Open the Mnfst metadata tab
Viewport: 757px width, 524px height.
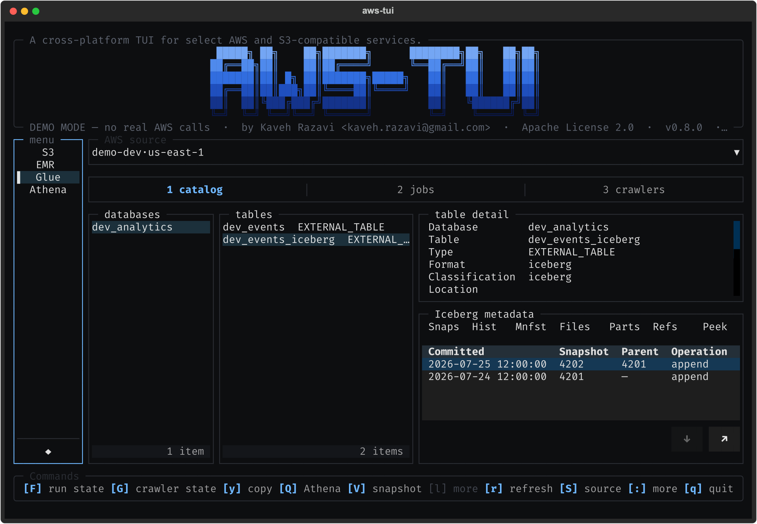(x=531, y=327)
